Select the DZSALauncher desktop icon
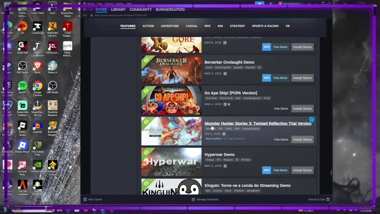The height and width of the screenshot is (214, 380). (53, 48)
